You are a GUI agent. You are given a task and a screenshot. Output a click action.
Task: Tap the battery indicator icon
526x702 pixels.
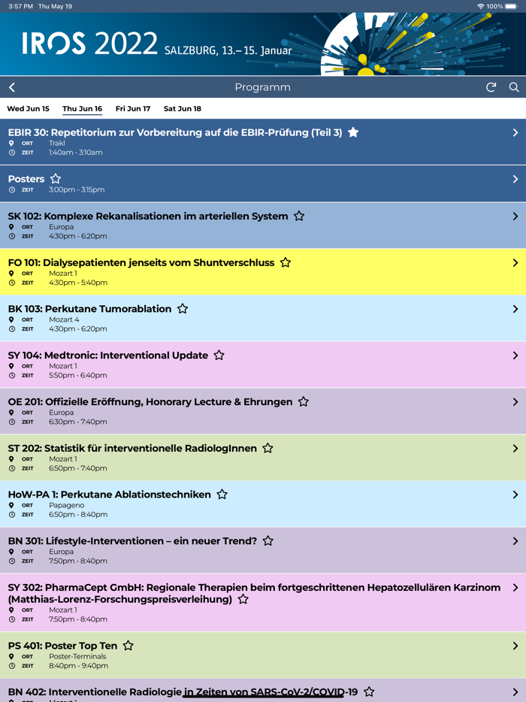point(512,6)
